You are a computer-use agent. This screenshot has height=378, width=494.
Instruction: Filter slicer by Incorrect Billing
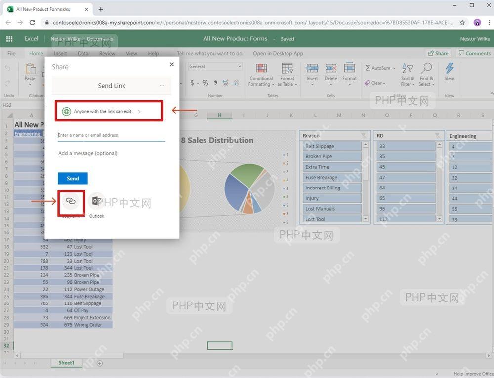click(332, 188)
